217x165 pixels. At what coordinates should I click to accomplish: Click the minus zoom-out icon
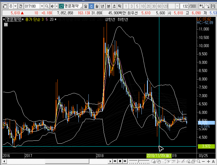coord(203,161)
